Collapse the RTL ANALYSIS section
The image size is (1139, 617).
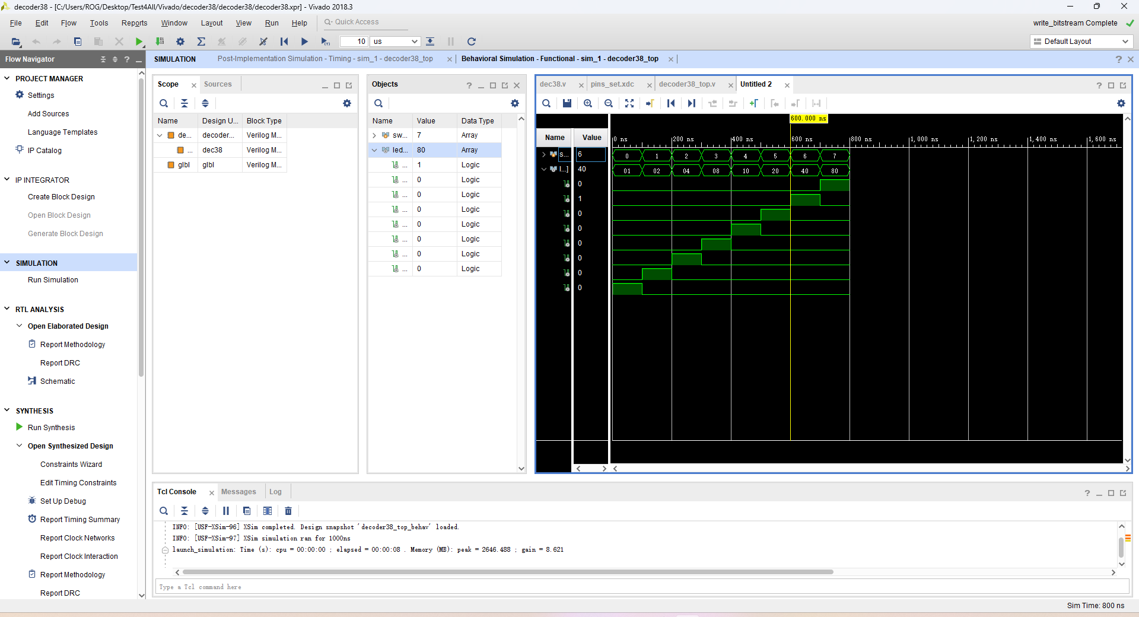tap(7, 309)
